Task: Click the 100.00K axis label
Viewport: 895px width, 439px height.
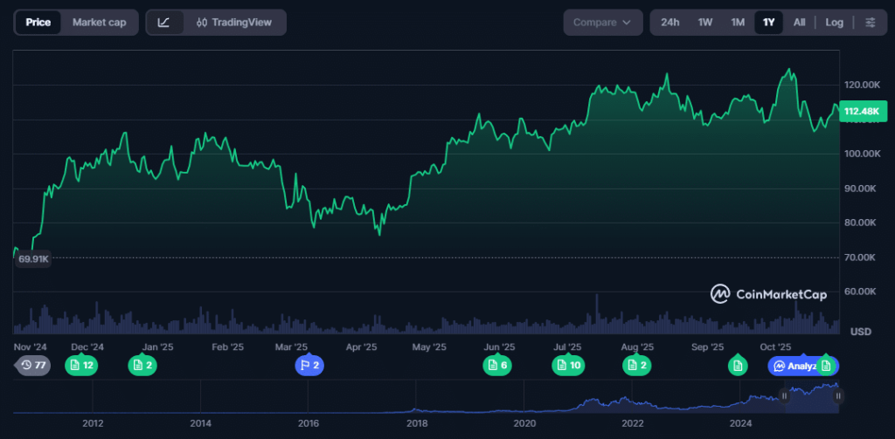Action: (862, 154)
